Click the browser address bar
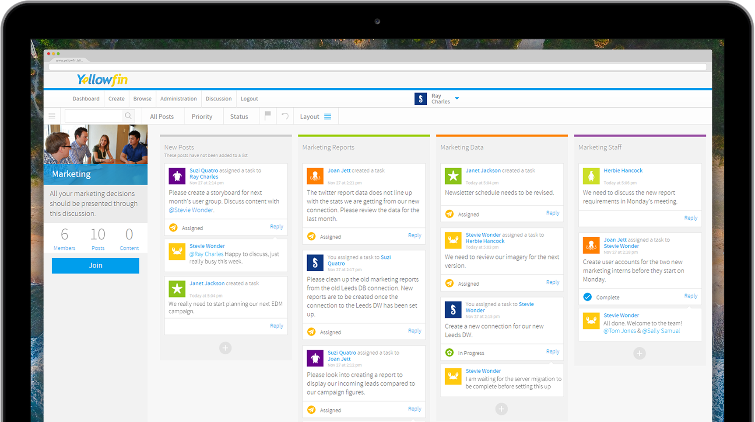The image size is (755, 422). [x=377, y=67]
